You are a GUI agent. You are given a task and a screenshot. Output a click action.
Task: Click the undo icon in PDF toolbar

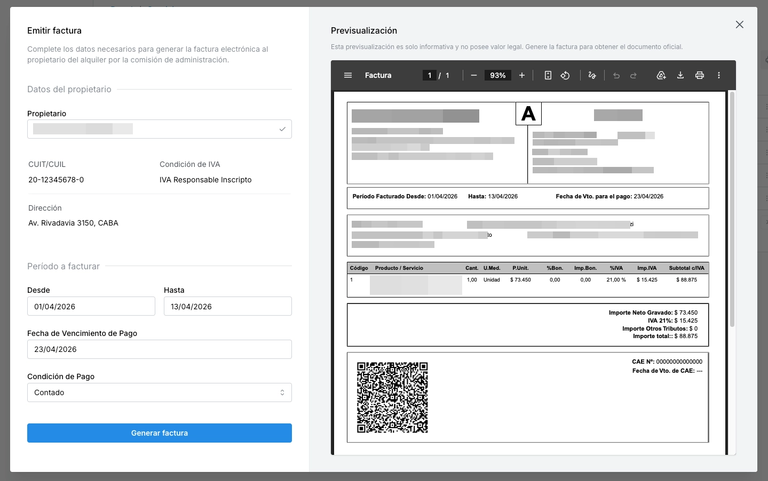(x=616, y=75)
